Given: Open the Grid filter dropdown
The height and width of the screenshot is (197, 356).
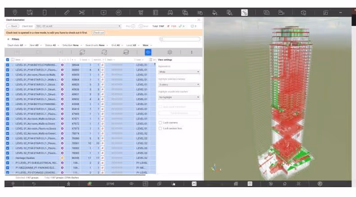Looking at the screenshot, I should click(117, 45).
